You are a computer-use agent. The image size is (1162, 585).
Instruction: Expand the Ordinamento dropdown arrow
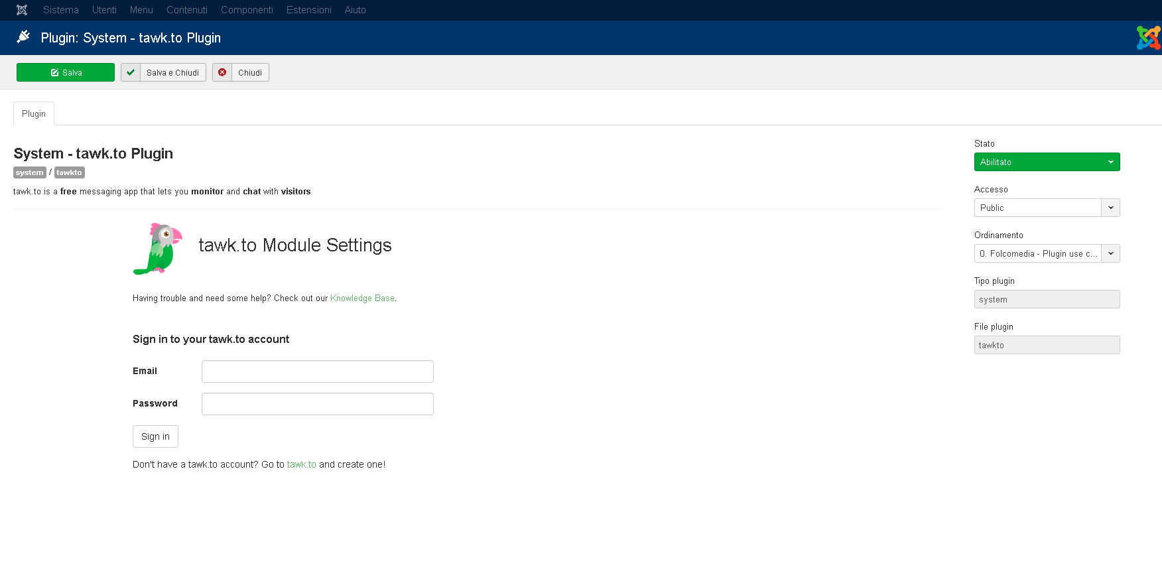pos(1111,253)
